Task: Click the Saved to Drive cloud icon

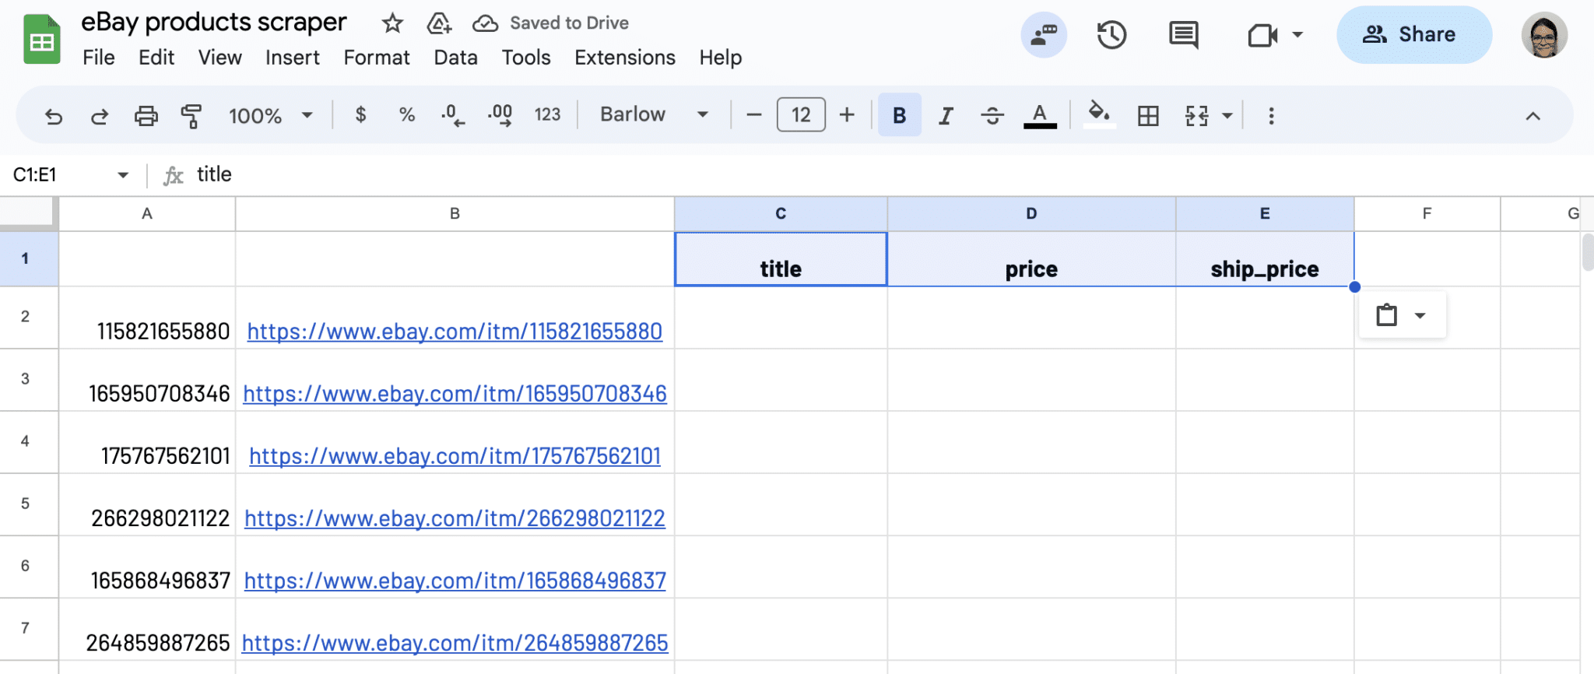Action: click(486, 23)
